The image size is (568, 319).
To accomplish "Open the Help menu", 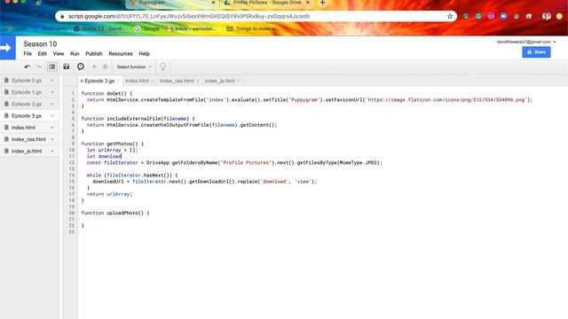I will coord(144,53).
